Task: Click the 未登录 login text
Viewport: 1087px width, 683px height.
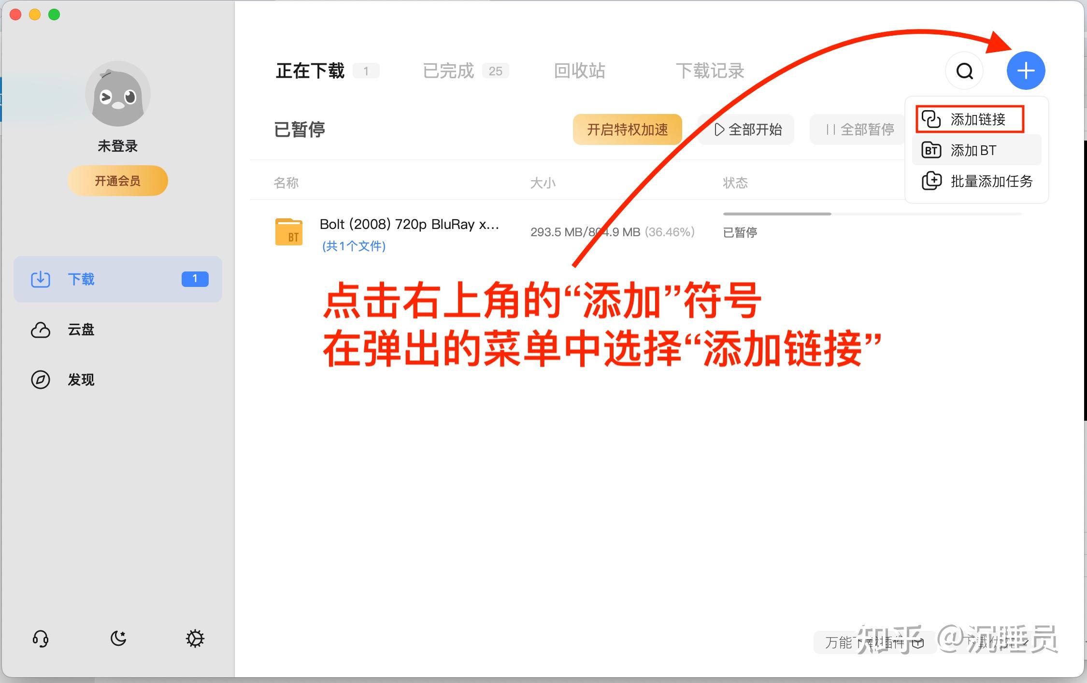Action: click(118, 146)
